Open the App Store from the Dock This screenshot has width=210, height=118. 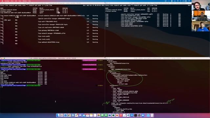(x=132, y=115)
